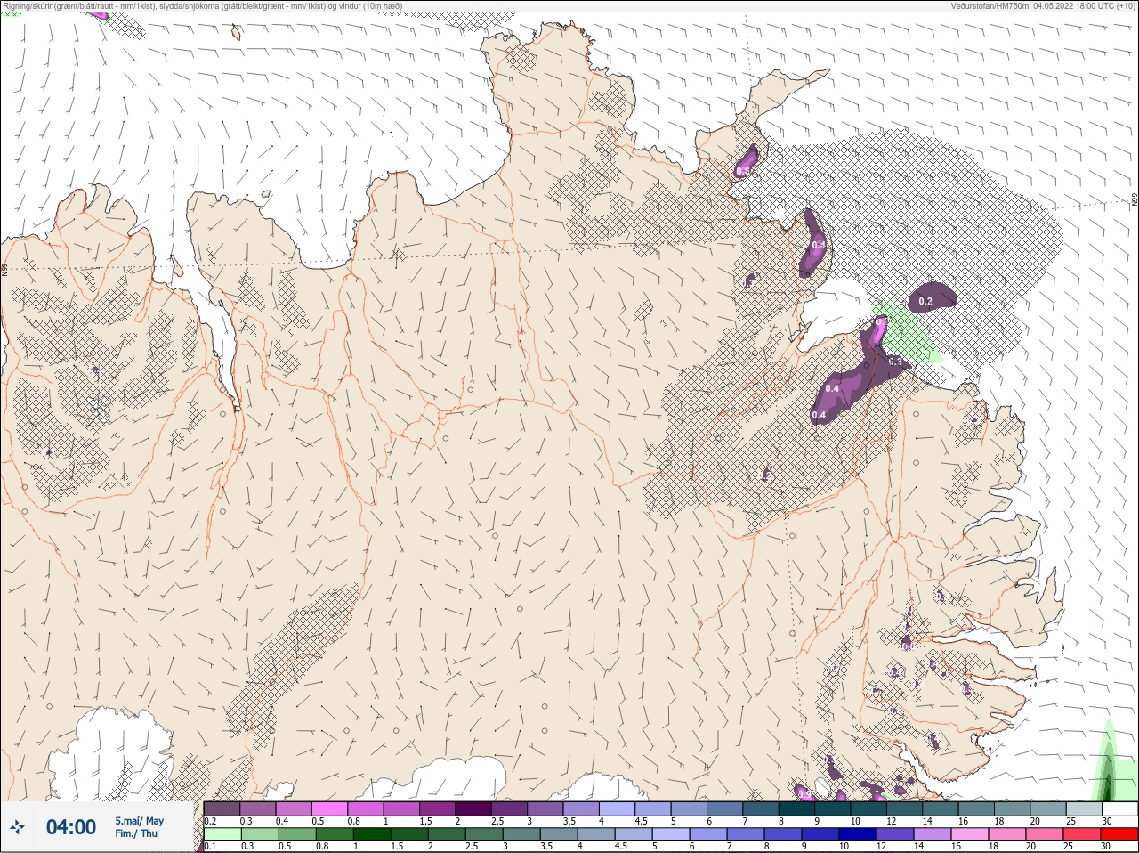Select the bright red swatch ending the lower legend
This screenshot has width=1139, height=853.
[1119, 834]
